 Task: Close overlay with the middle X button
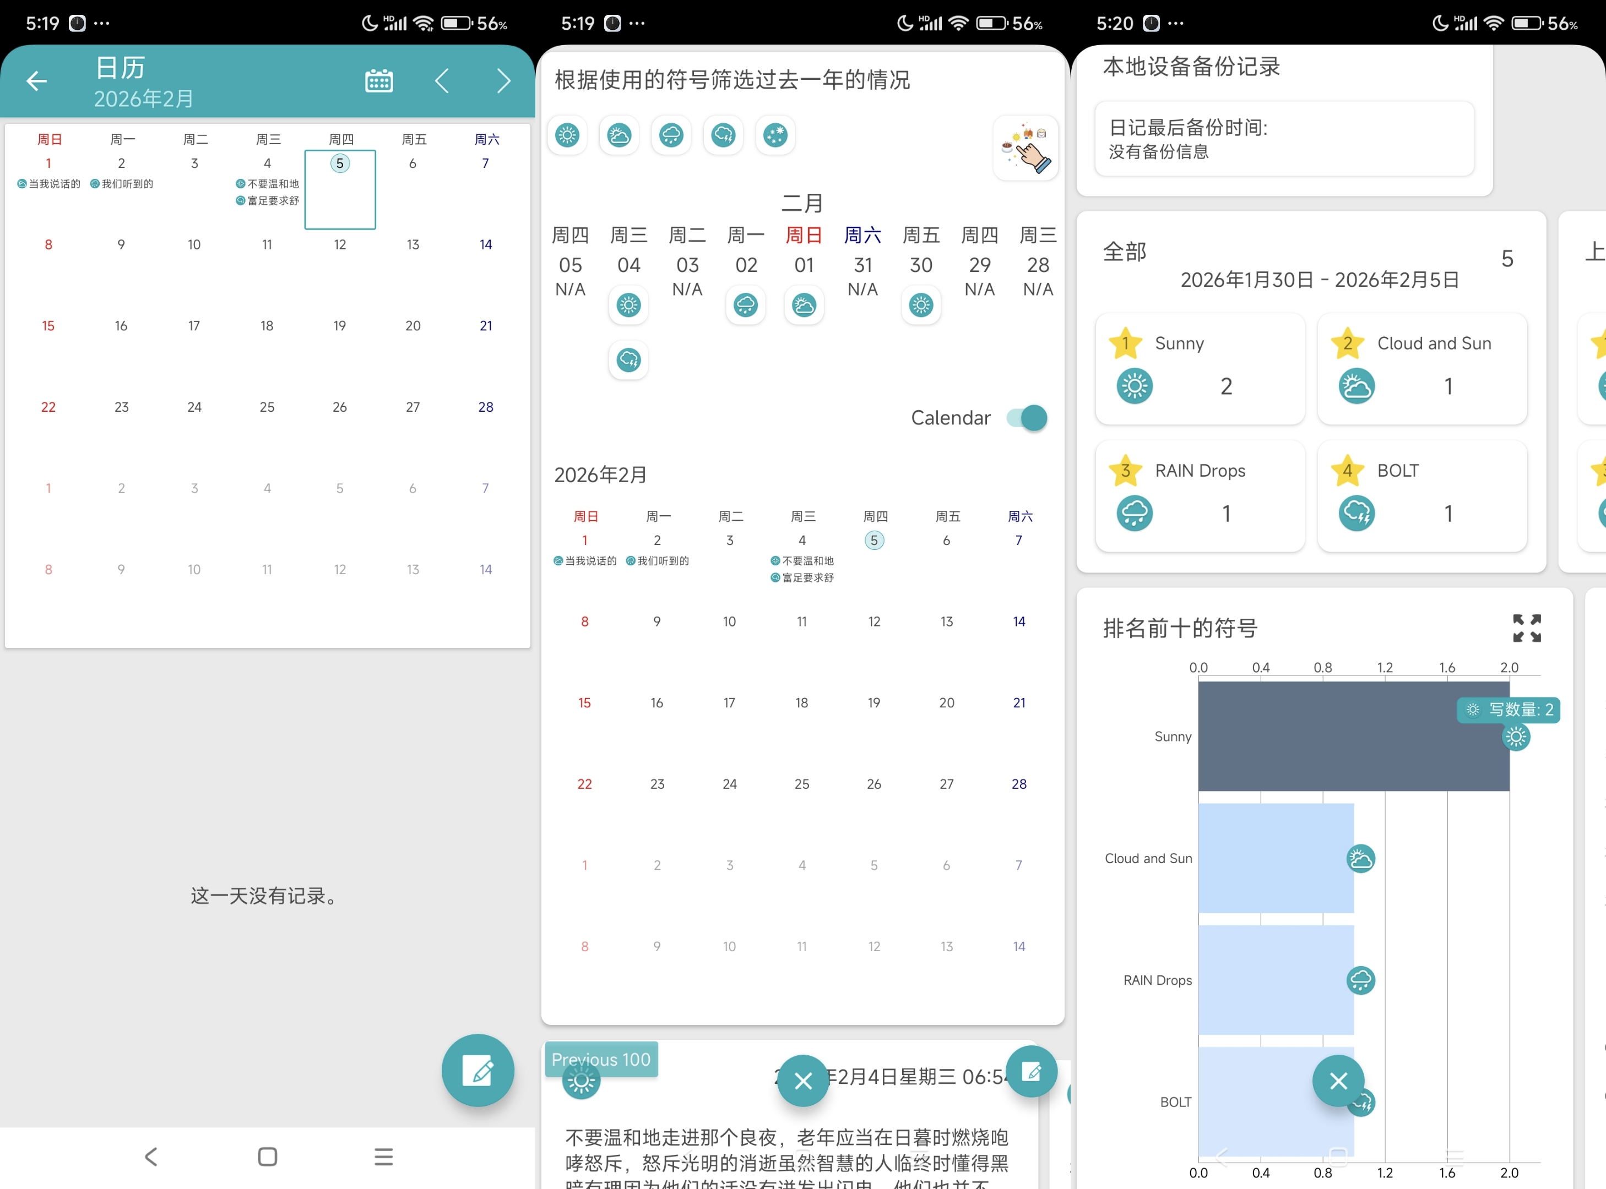(x=803, y=1081)
